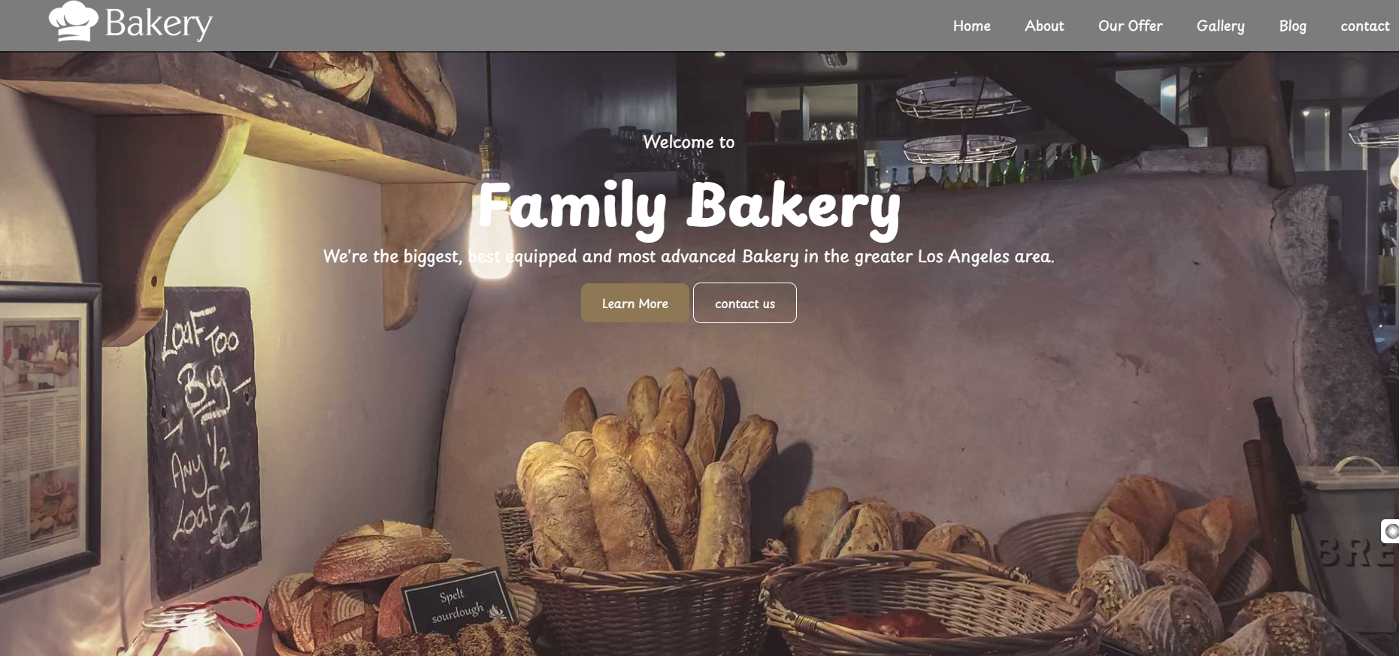
Task: Select the Family Bakery headline
Action: tap(689, 205)
